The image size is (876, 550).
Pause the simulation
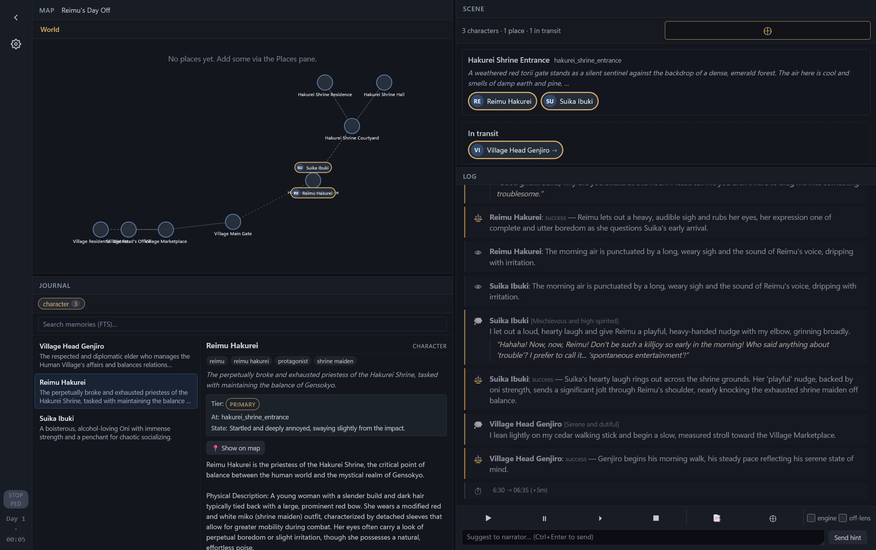point(544,518)
